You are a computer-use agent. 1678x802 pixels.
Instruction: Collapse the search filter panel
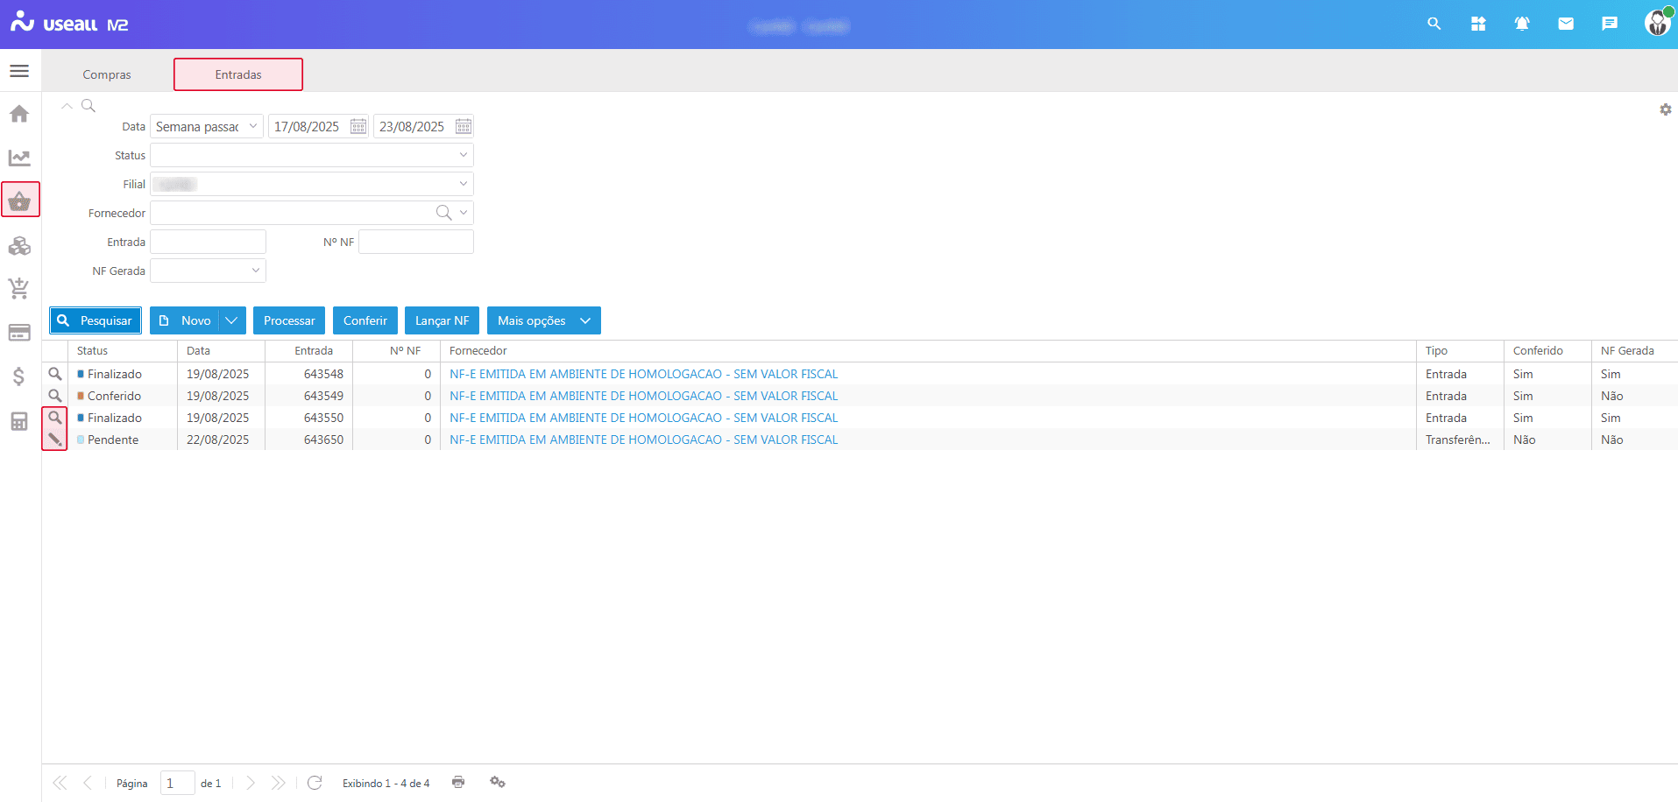point(67,106)
